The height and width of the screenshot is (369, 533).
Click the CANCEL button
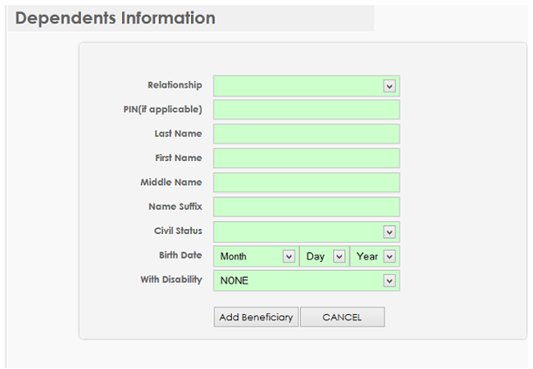342,317
